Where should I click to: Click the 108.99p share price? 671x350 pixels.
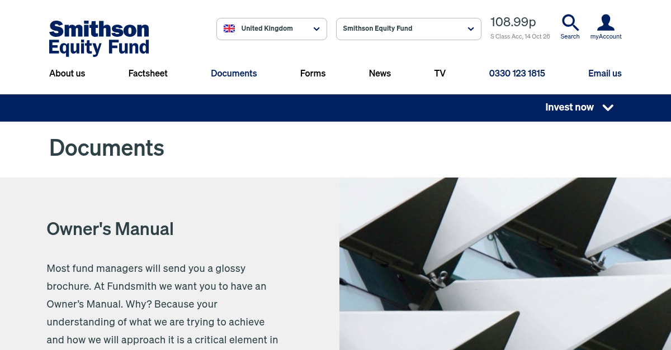[513, 22]
